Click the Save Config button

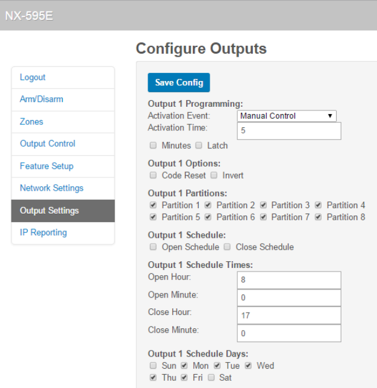pyautogui.click(x=179, y=83)
